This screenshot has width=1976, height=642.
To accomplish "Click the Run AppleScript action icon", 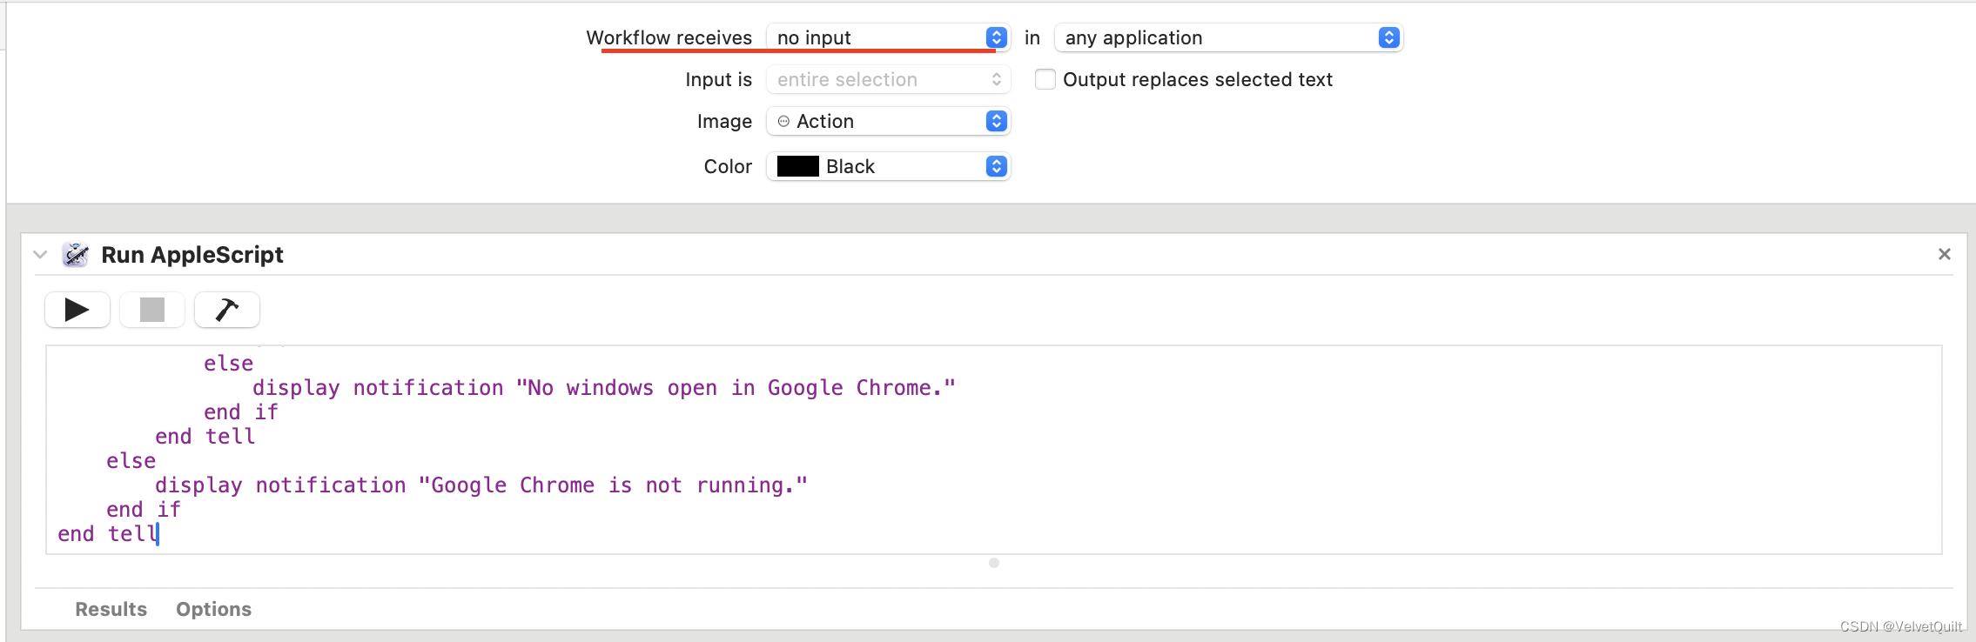I will (76, 255).
